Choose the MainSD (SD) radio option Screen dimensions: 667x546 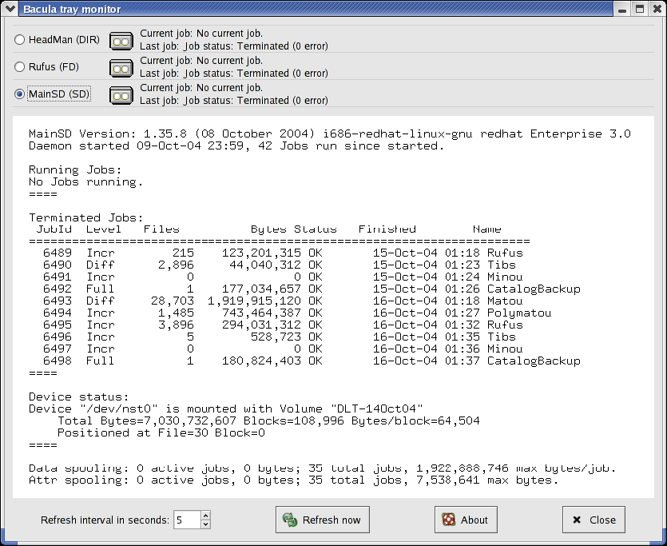[x=20, y=94]
